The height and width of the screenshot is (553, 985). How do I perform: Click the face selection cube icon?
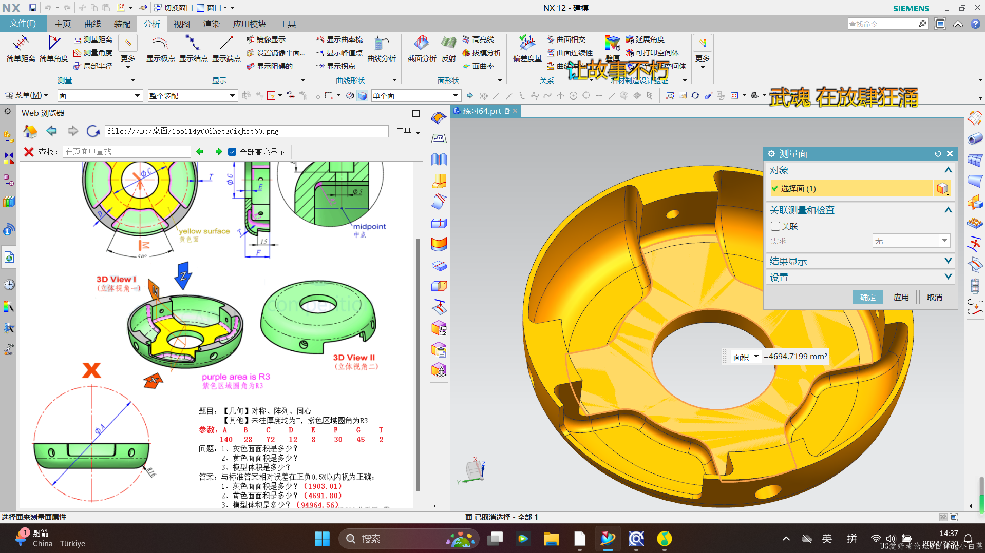[942, 188]
